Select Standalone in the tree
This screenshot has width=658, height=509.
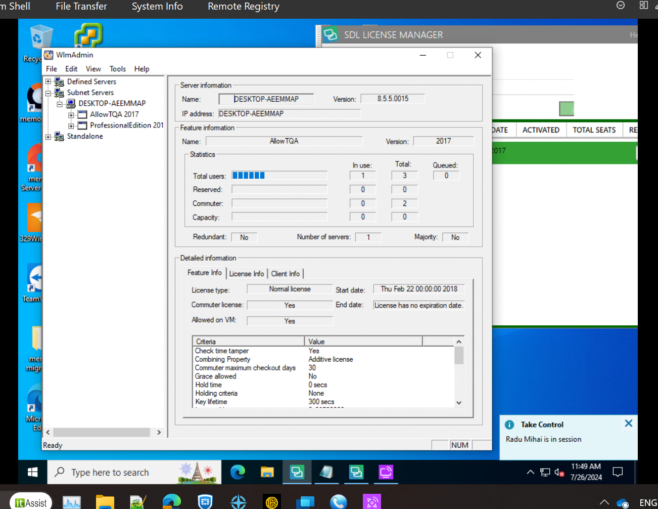(85, 136)
